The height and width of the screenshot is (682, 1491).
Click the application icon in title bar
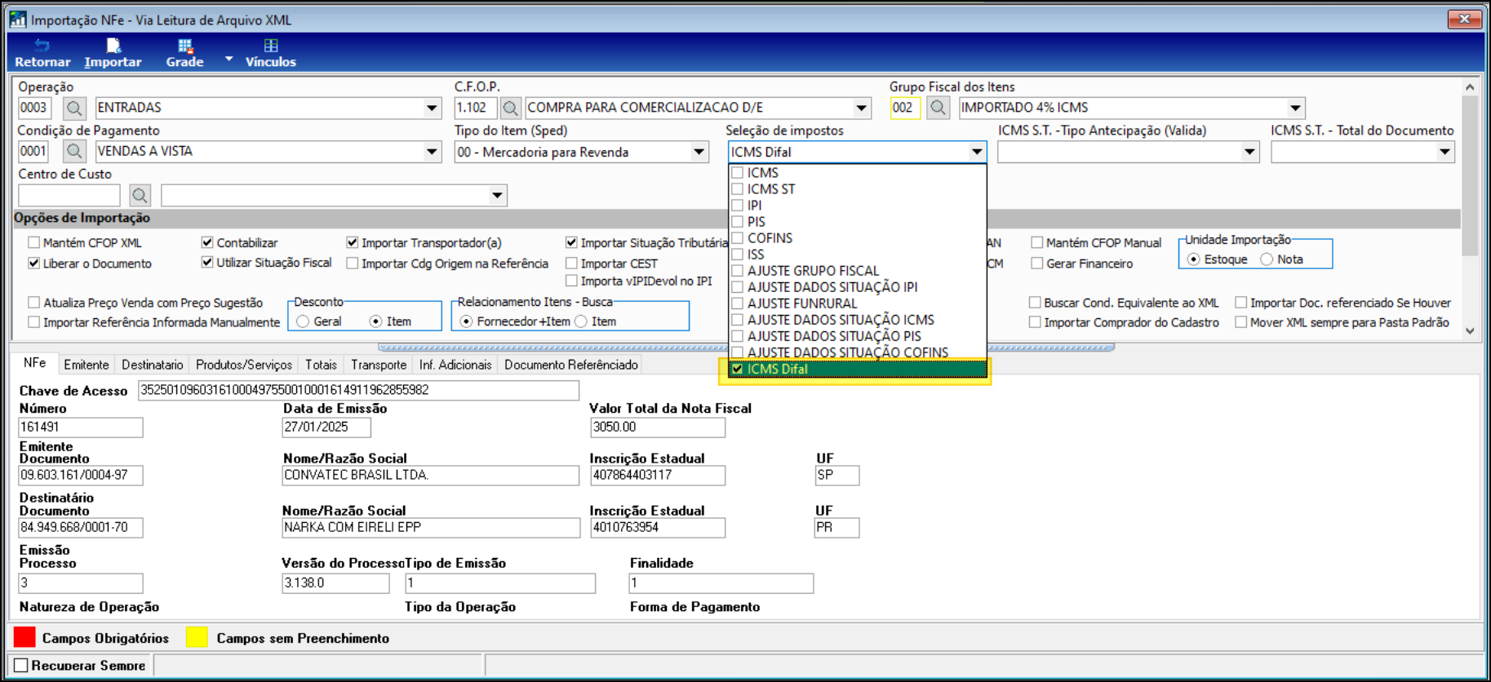pos(18,19)
